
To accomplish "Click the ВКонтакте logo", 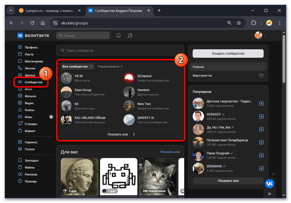I will pos(33,35).
